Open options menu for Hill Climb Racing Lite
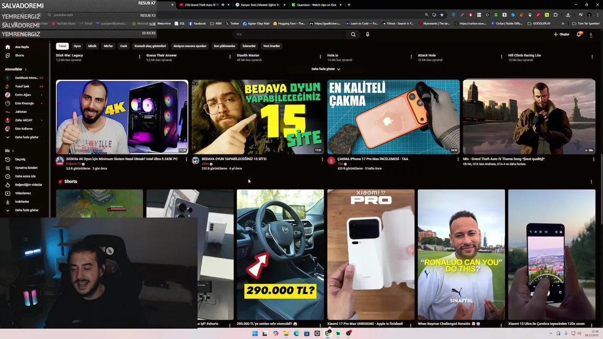Screen dimensions: 603x339 pyautogui.click(x=592, y=56)
